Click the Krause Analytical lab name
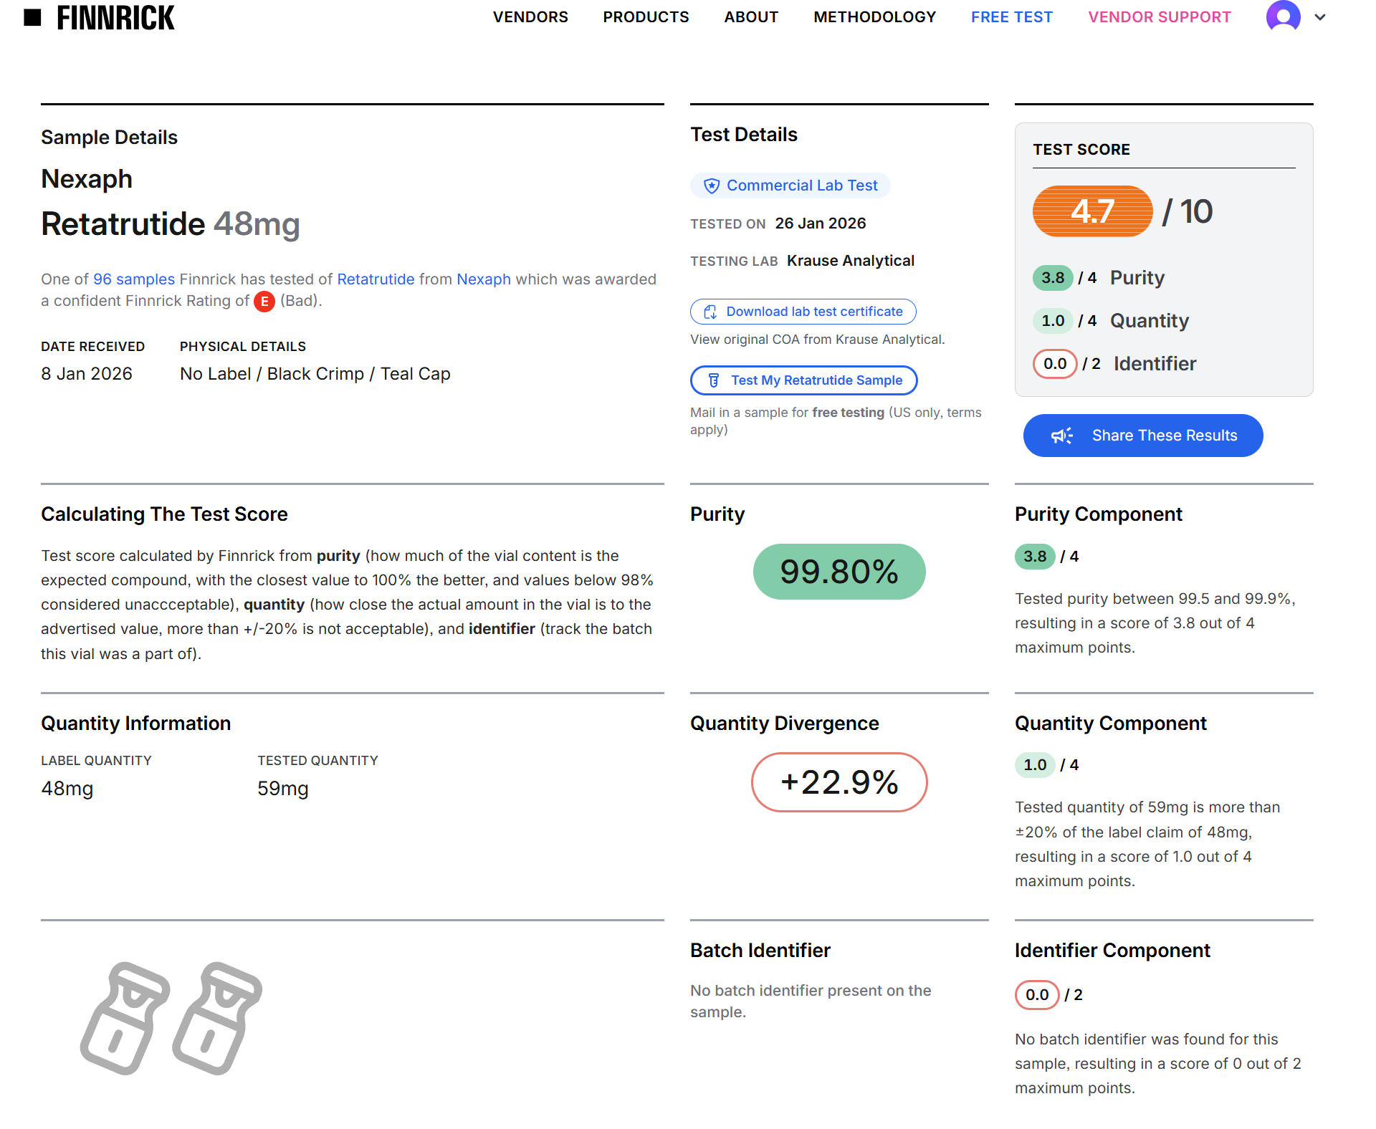 (x=851, y=261)
